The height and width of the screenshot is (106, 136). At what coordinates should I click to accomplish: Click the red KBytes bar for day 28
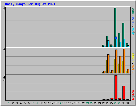tap(116, 87)
